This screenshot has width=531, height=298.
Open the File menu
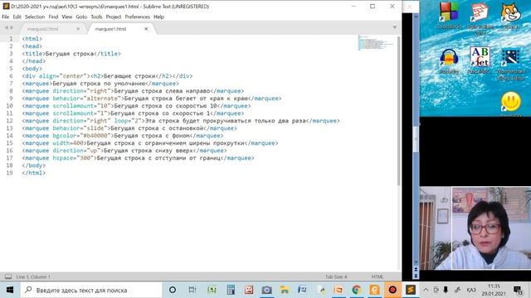tap(6, 17)
